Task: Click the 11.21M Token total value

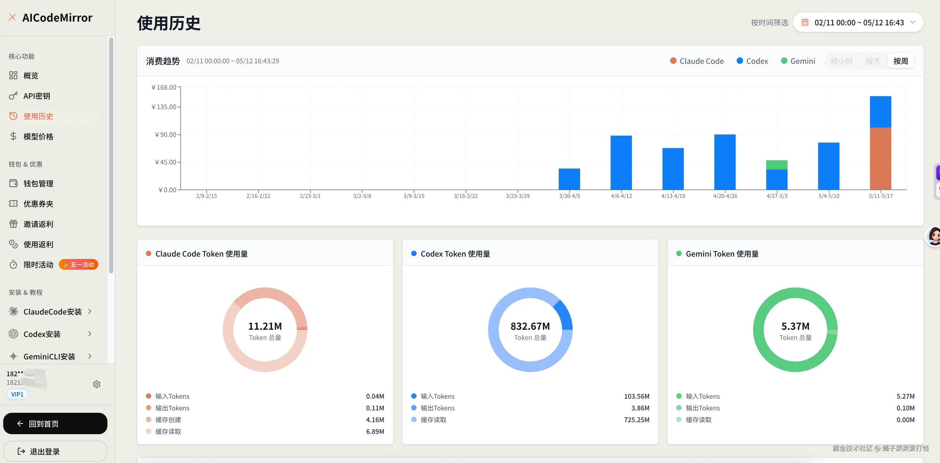Action: tap(265, 326)
